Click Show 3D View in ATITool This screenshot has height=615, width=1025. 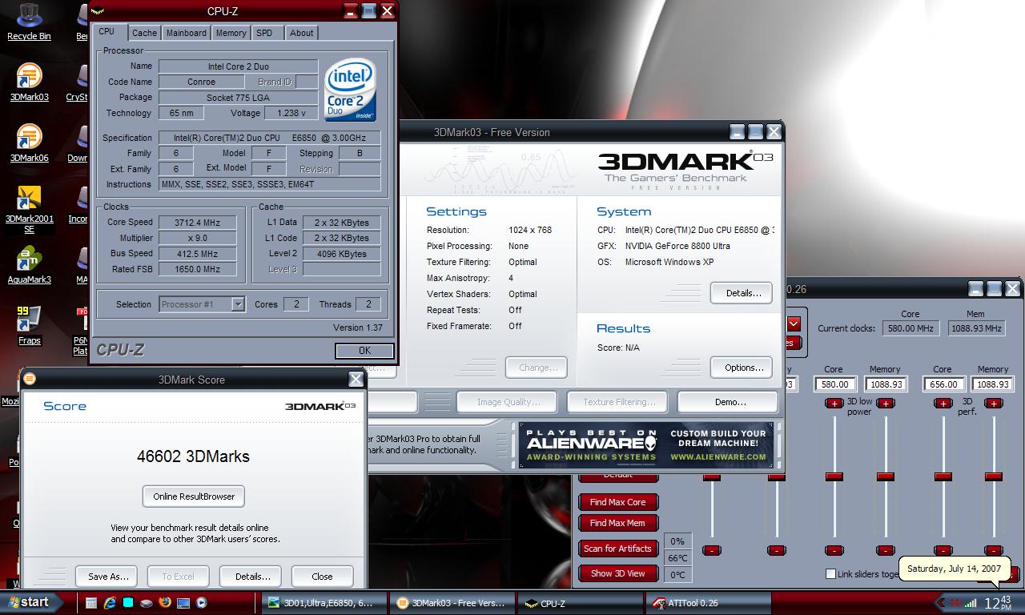[618, 573]
